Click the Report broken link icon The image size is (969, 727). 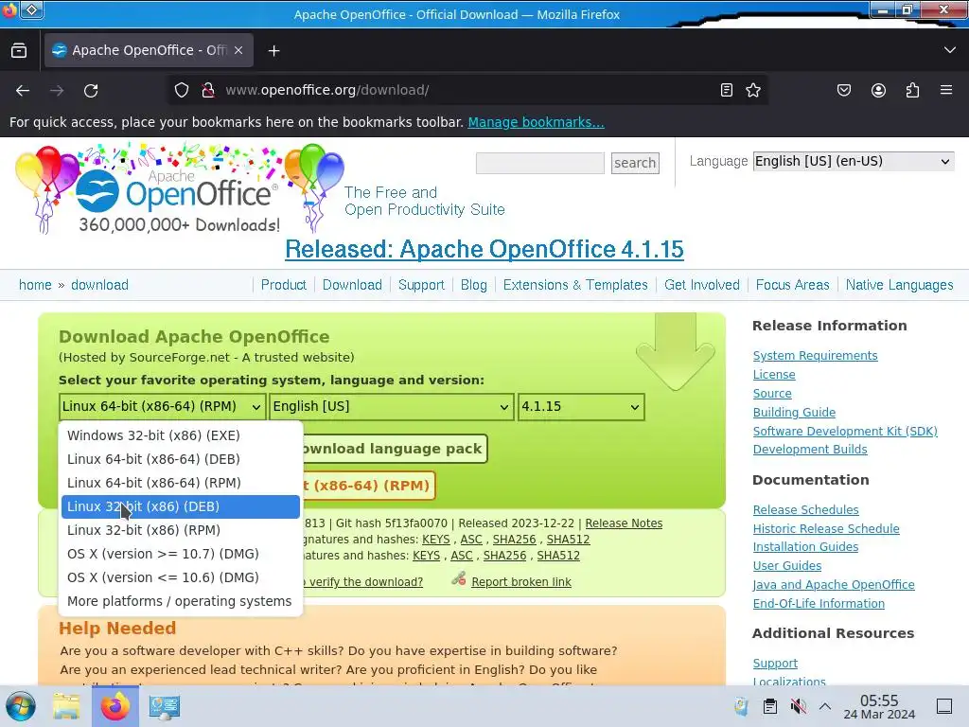pyautogui.click(x=459, y=579)
